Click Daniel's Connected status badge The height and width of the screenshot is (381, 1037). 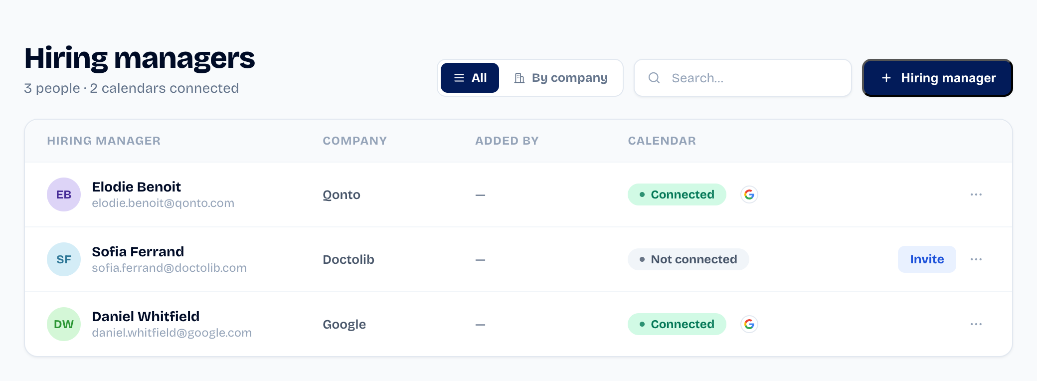pos(677,324)
